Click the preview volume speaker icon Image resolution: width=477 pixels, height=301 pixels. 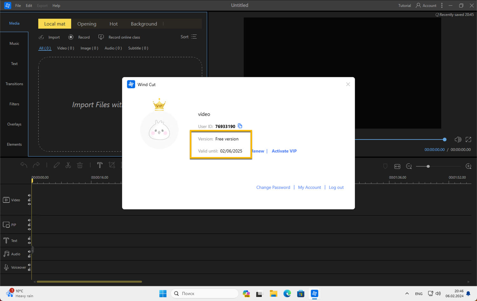pyautogui.click(x=458, y=140)
